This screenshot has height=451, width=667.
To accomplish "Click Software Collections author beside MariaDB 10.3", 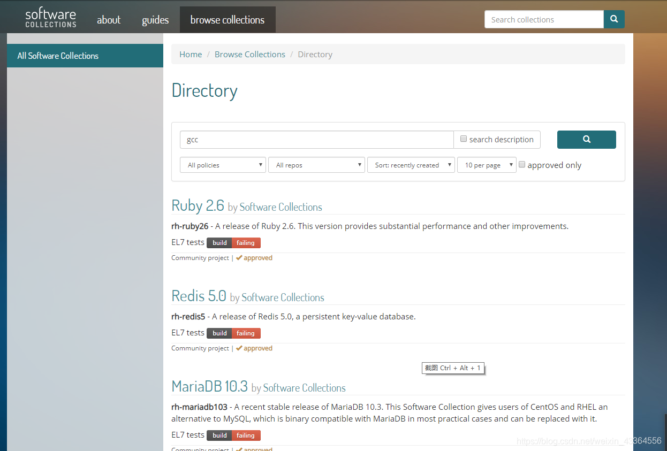I will coord(305,388).
